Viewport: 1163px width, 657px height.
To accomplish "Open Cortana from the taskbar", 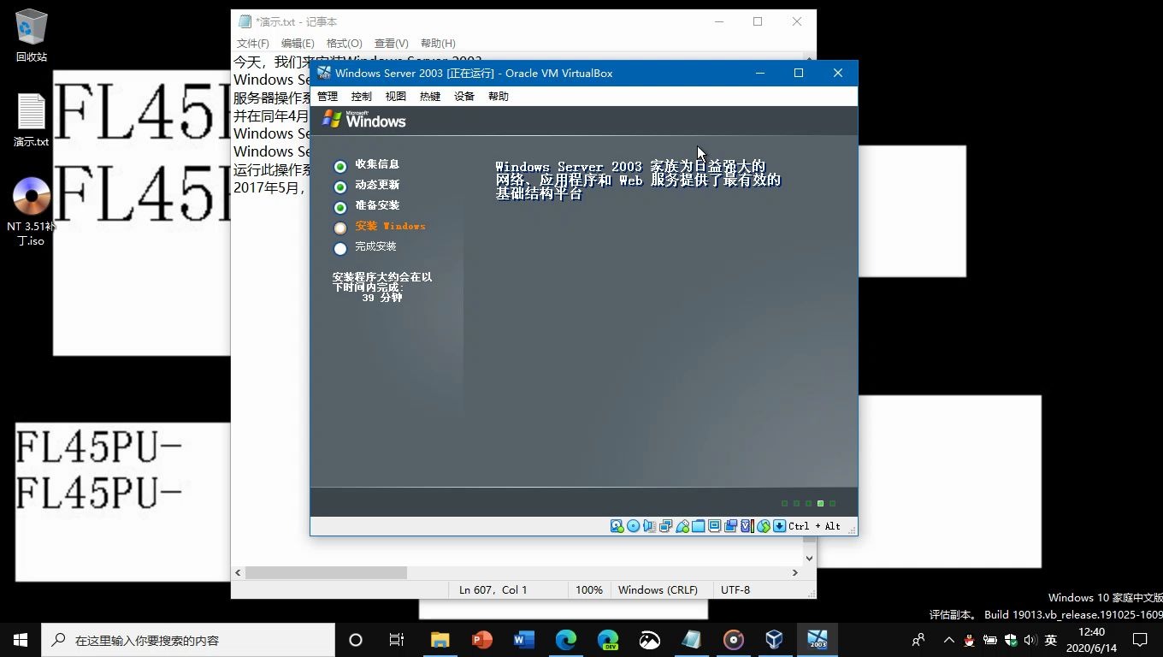I will (x=356, y=640).
